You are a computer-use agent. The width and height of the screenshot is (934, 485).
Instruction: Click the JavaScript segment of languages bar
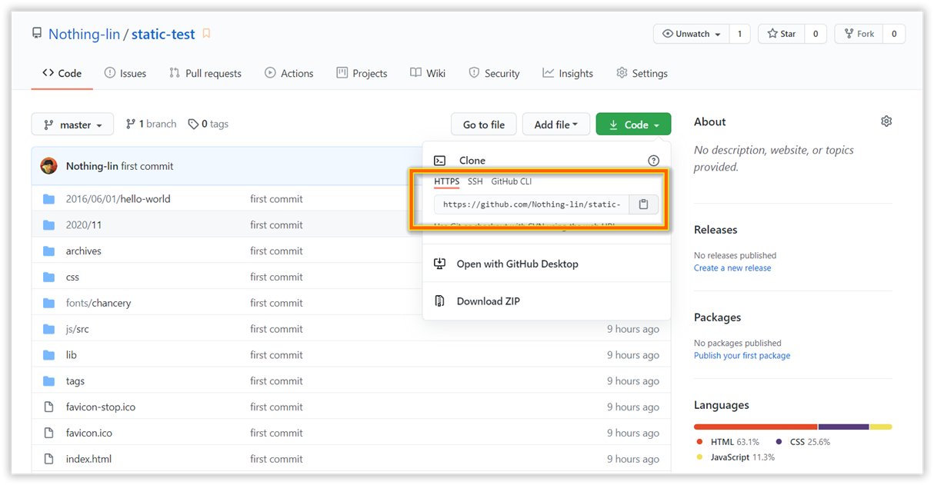[882, 427]
